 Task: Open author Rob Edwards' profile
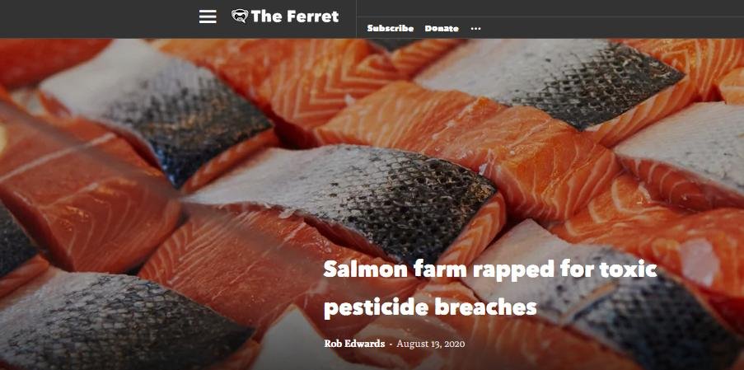[354, 344]
